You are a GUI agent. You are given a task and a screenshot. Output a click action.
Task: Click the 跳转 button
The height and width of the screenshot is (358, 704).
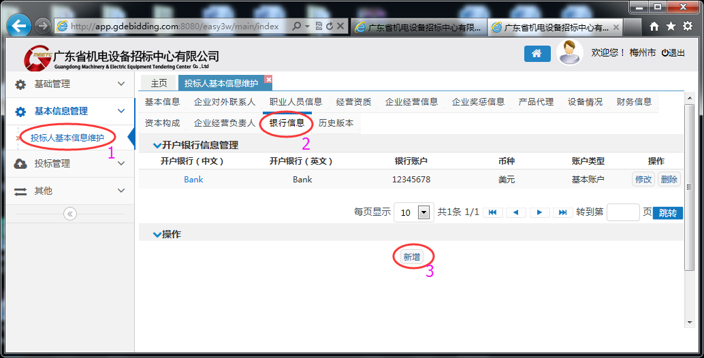click(x=668, y=213)
